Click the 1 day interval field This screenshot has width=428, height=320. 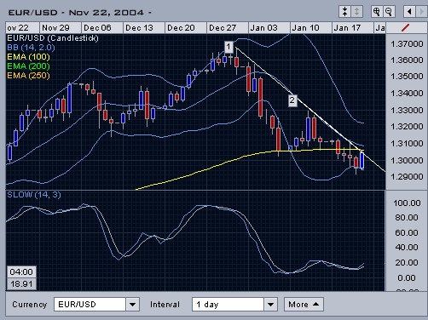coord(228,305)
